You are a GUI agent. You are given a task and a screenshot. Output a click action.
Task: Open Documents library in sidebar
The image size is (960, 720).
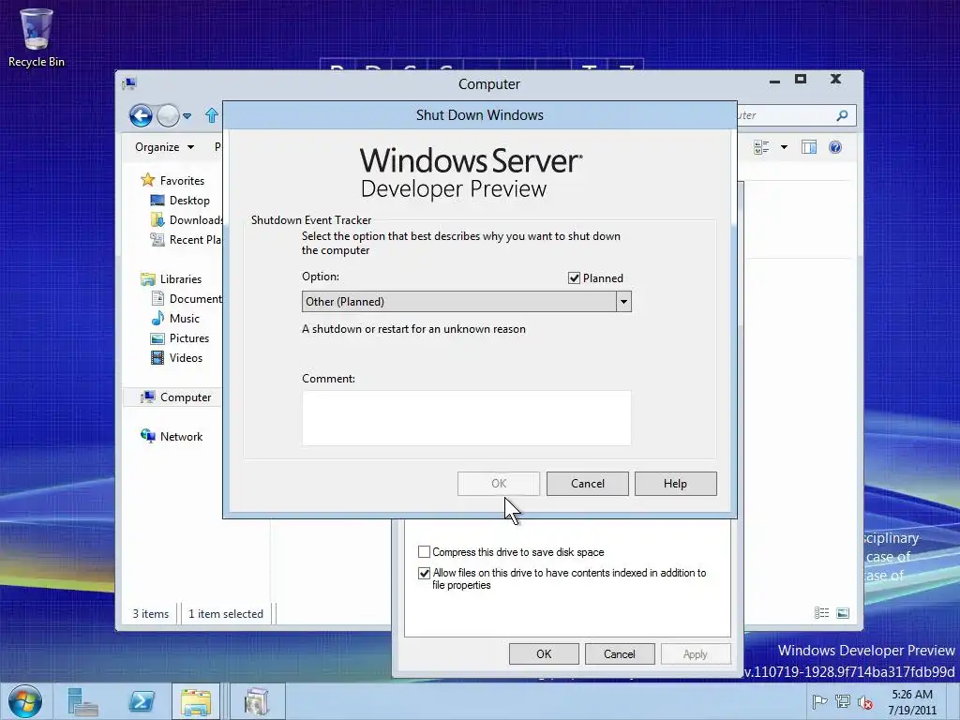point(187,299)
